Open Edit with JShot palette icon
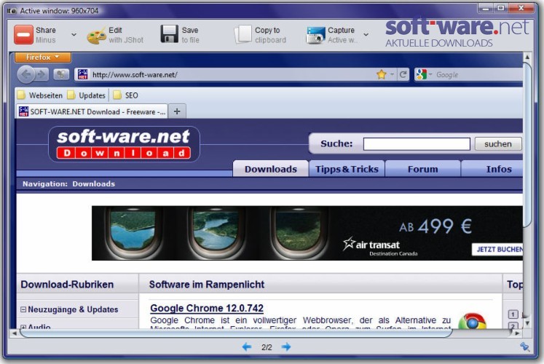Screen dimensions: 544x364 pos(96,36)
